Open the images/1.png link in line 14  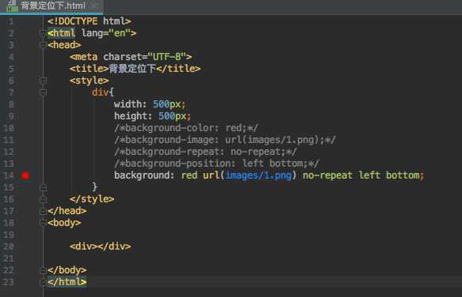[258, 175]
